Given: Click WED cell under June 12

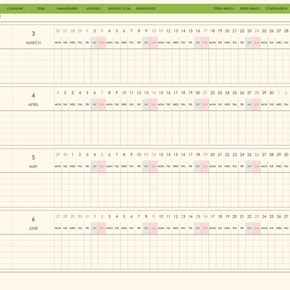Looking at the screenshot, I should [176, 229].
